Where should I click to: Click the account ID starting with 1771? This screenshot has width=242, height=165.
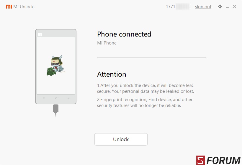click(177, 7)
